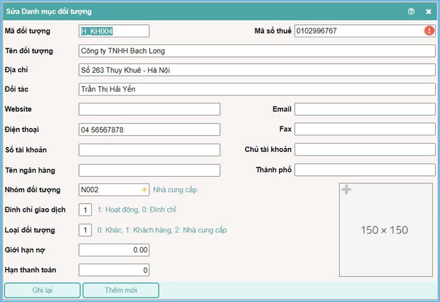440x302 pixels.
Task: Click the help question mark icon
Action: (411, 11)
